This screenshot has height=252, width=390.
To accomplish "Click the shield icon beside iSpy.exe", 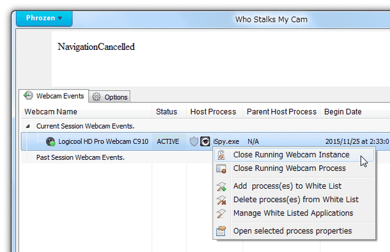I will [194, 141].
